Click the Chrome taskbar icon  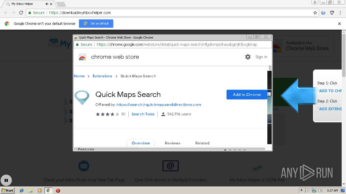[x=48, y=190]
